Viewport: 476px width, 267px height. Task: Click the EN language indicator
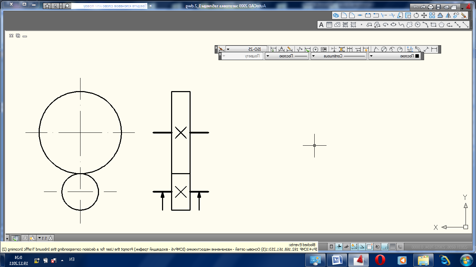(x=71, y=259)
